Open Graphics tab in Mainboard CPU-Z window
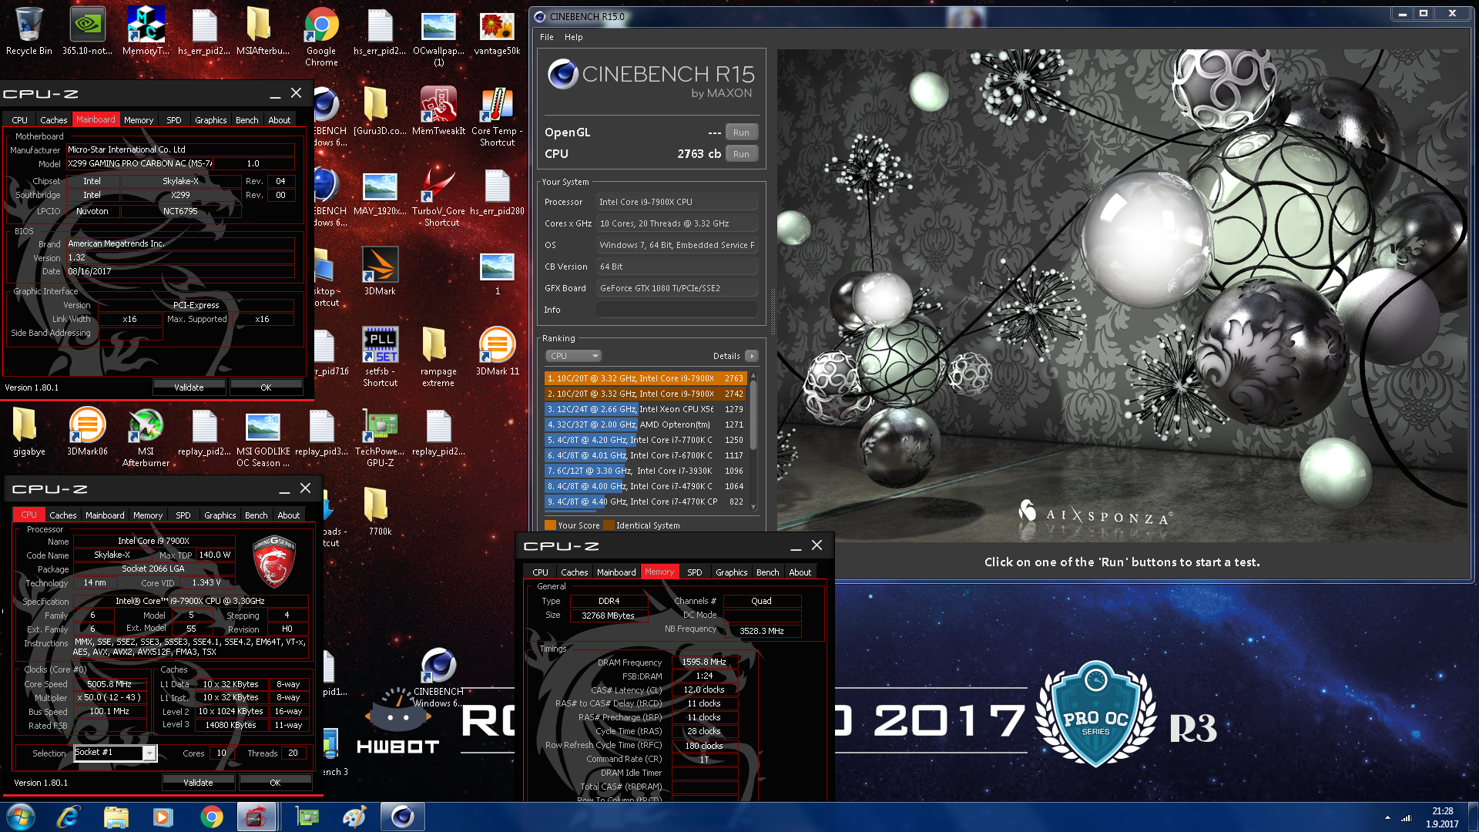The width and height of the screenshot is (1479, 832). tap(210, 120)
